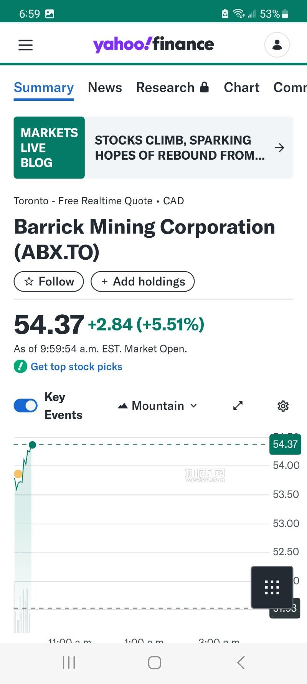Open the hamburger navigation menu
This screenshot has height=684, width=307.
click(x=26, y=45)
